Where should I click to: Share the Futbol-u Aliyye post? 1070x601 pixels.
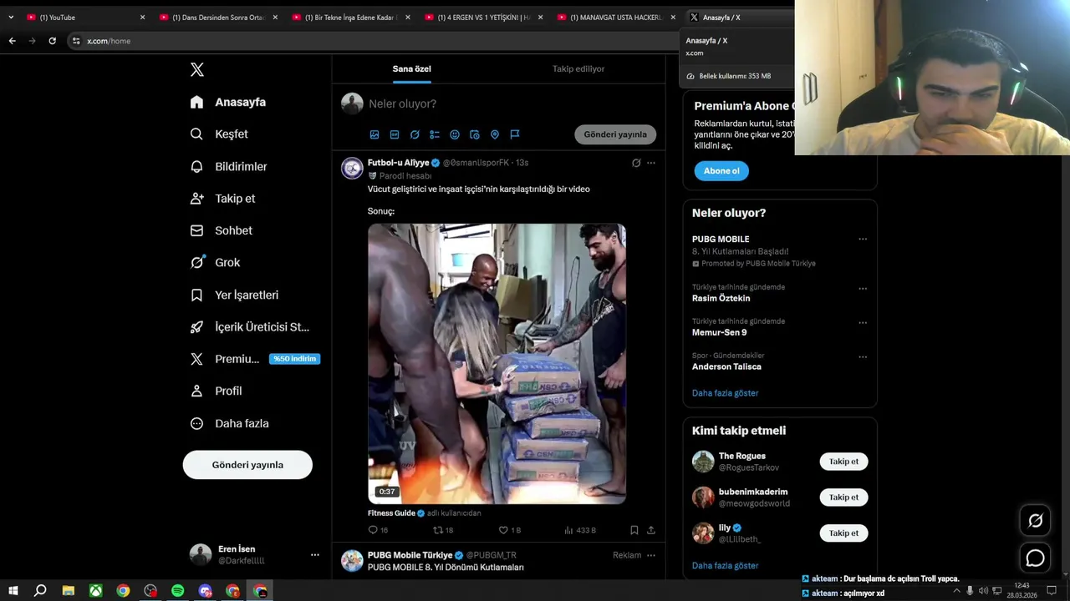click(x=651, y=530)
